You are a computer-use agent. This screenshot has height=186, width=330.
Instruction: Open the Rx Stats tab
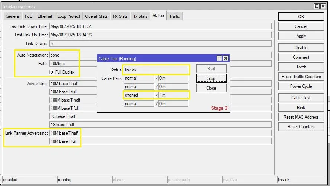[120, 16]
